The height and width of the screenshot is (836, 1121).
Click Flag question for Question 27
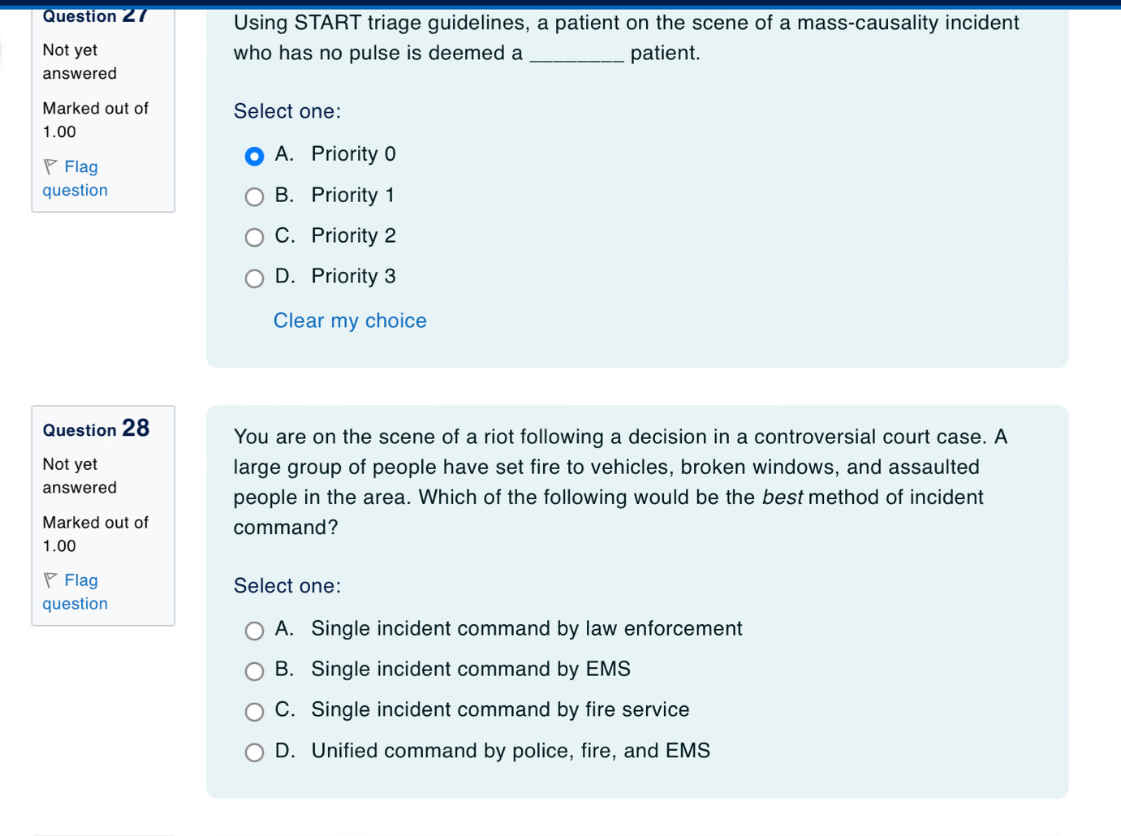[x=75, y=179]
